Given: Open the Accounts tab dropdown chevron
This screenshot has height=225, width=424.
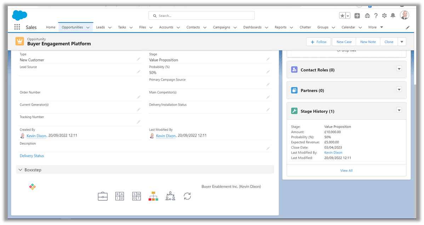Looking at the screenshot, I should click(178, 28).
